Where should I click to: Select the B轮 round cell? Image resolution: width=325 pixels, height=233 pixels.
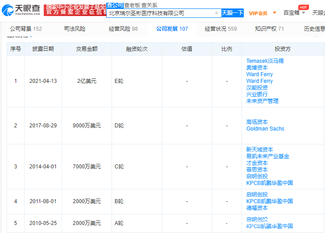point(119,201)
